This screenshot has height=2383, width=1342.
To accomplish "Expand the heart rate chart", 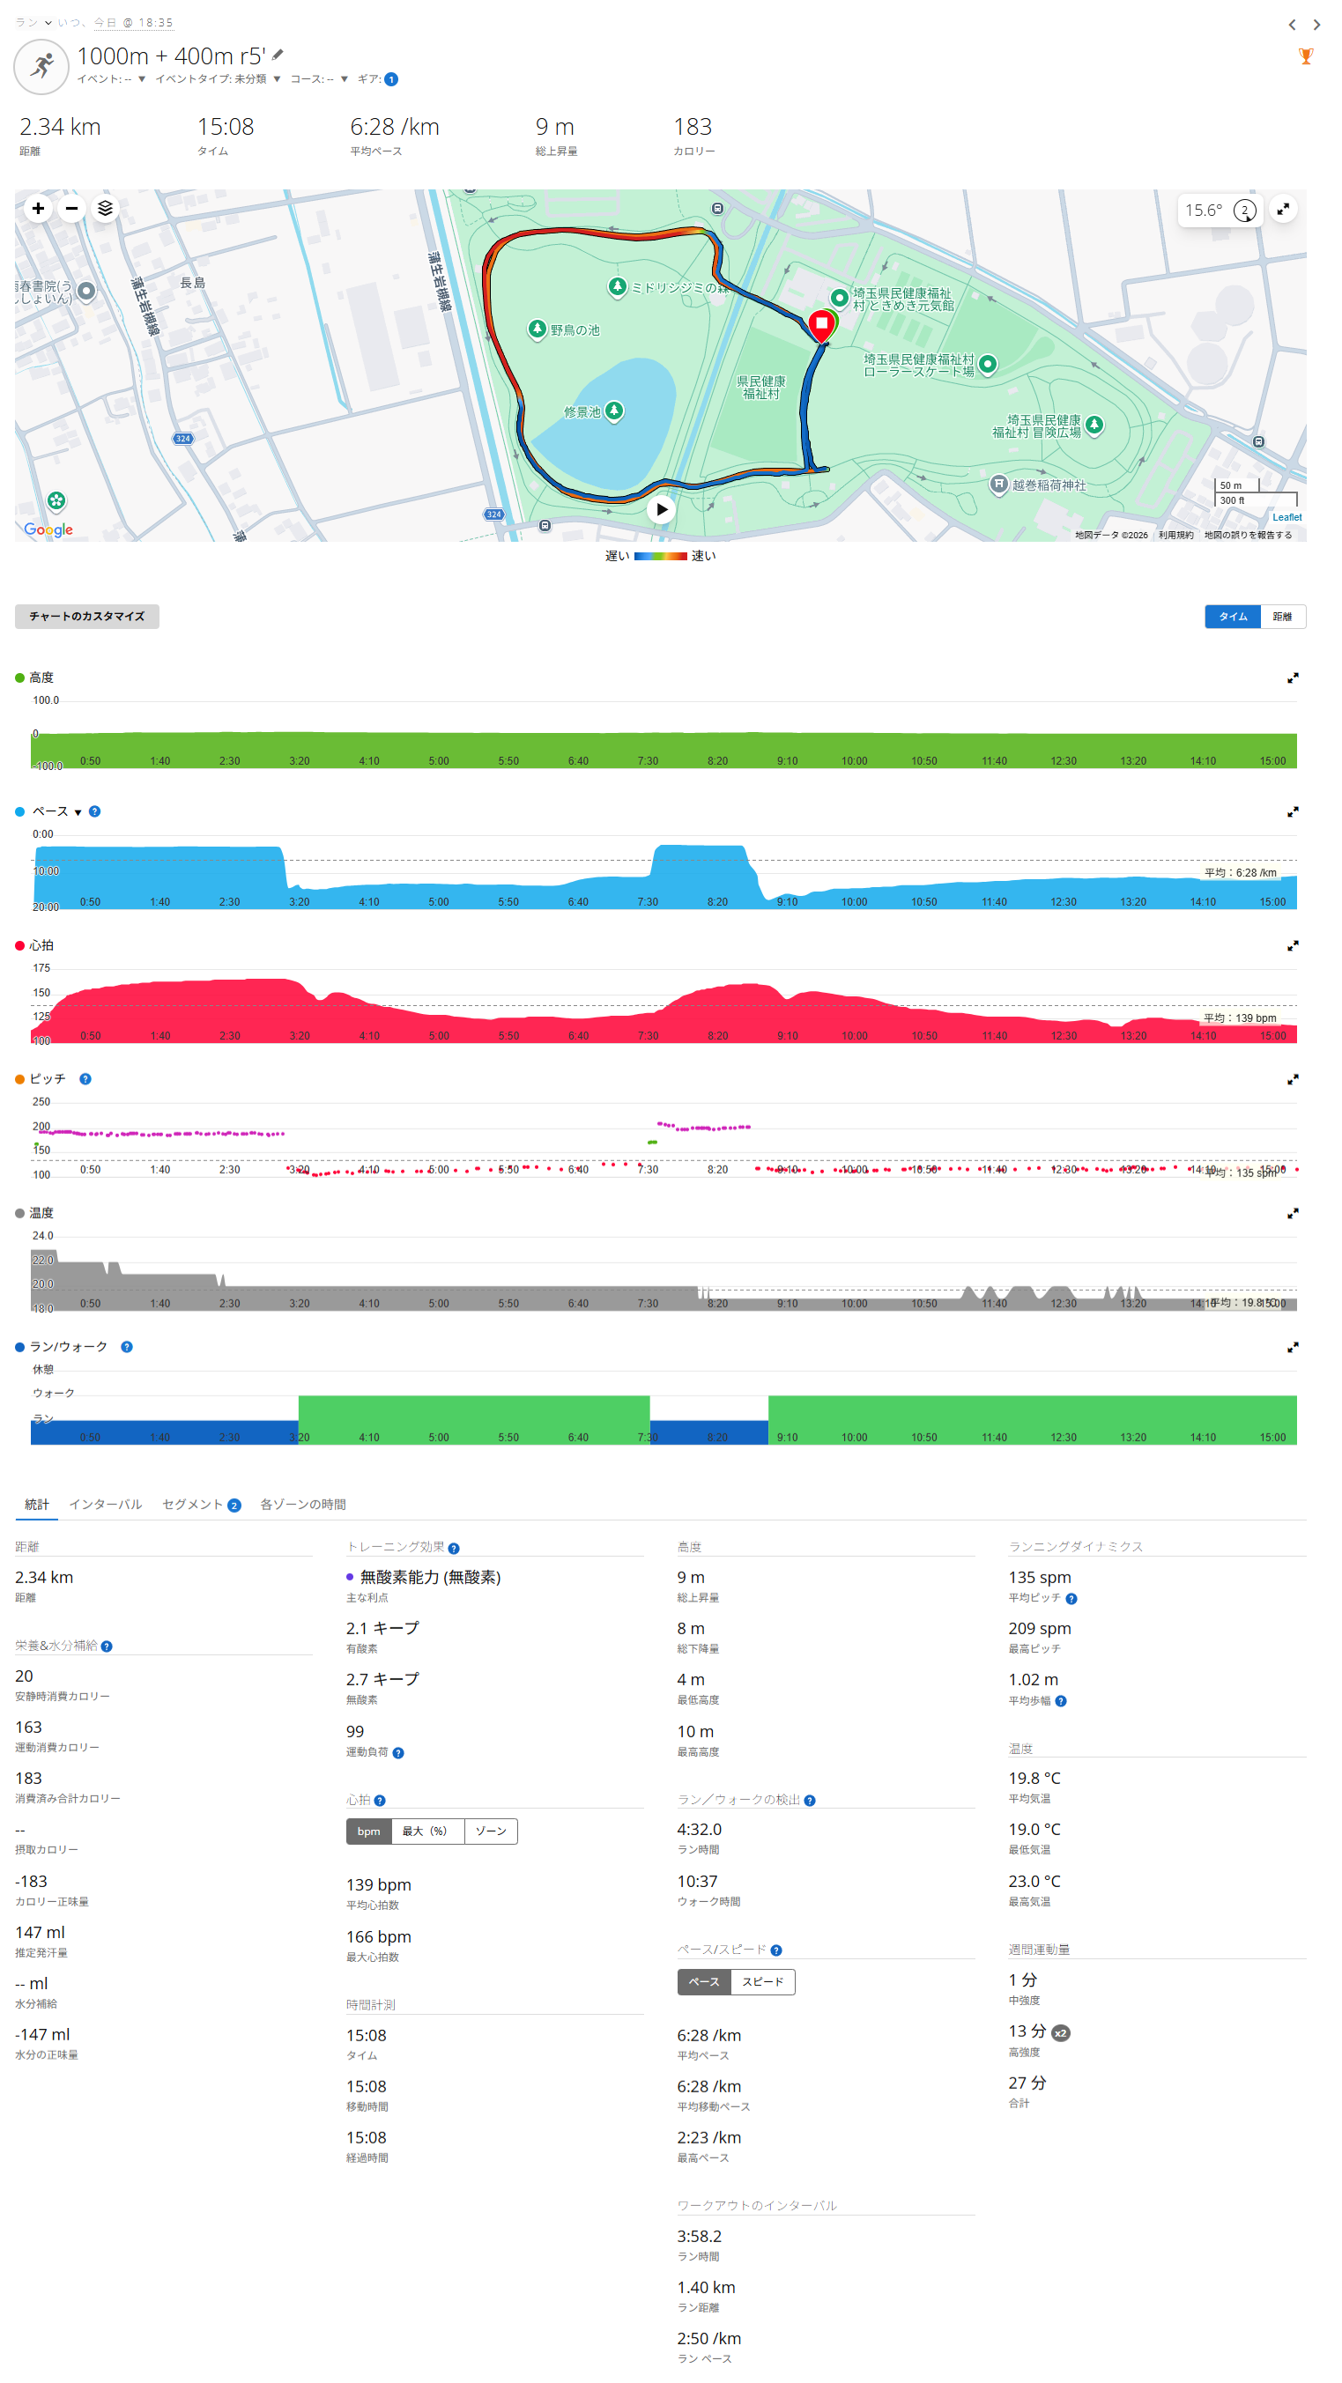I will pos(1292,946).
